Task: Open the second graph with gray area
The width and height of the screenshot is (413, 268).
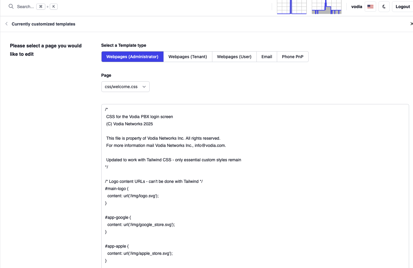Action: click(326, 7)
